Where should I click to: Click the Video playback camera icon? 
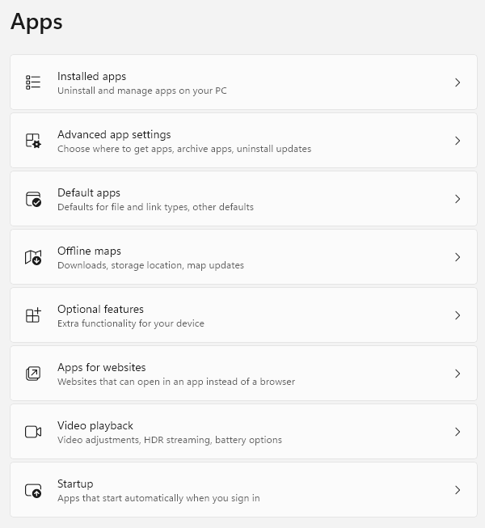[x=33, y=432]
